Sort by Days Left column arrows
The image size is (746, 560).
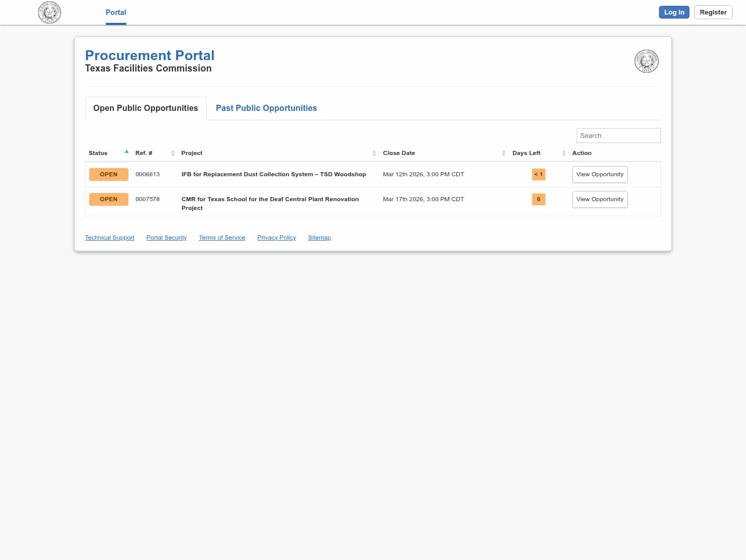pos(564,153)
